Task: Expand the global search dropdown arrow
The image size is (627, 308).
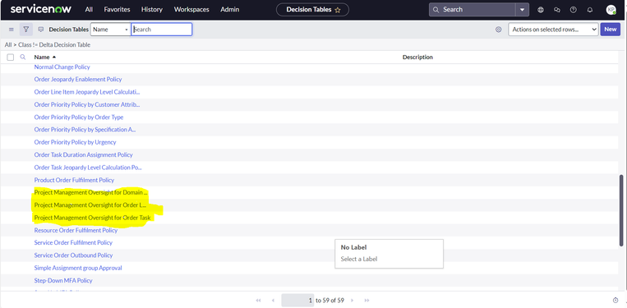Action: pyautogui.click(x=523, y=10)
